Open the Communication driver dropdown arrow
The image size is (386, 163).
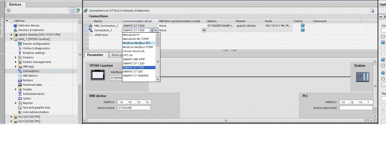coord(156,30)
